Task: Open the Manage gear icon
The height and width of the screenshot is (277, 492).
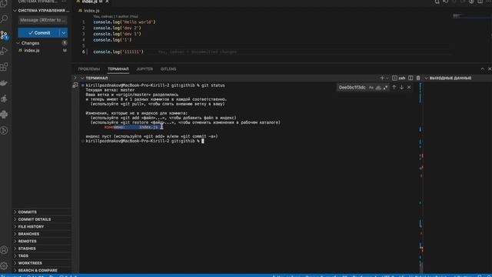Action: (x=4, y=265)
